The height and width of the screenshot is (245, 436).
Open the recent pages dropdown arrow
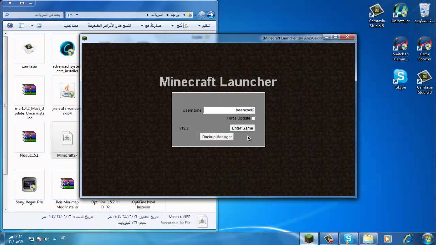[195, 15]
